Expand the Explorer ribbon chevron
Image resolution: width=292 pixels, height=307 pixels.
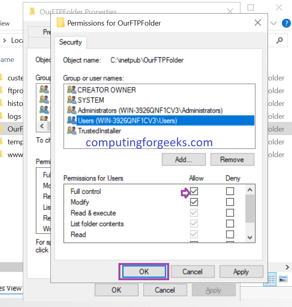pyautogui.click(x=274, y=23)
